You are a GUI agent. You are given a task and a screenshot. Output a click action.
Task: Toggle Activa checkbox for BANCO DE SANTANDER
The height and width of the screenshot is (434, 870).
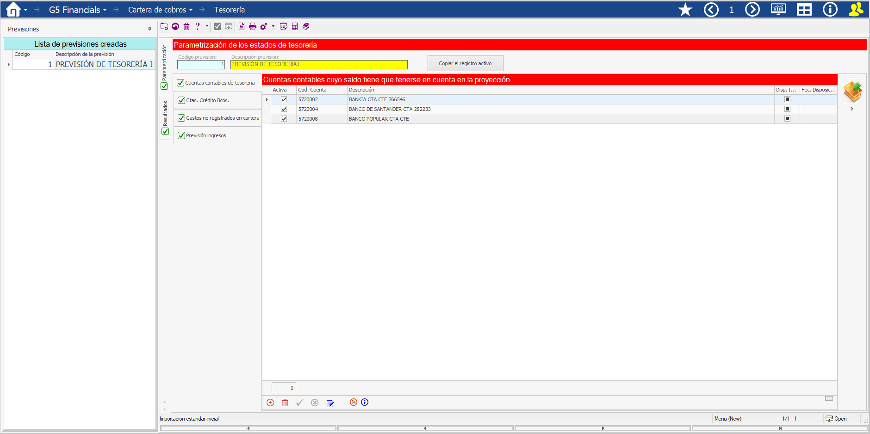coord(284,109)
